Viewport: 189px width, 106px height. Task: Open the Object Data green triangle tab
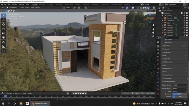pos(158,86)
